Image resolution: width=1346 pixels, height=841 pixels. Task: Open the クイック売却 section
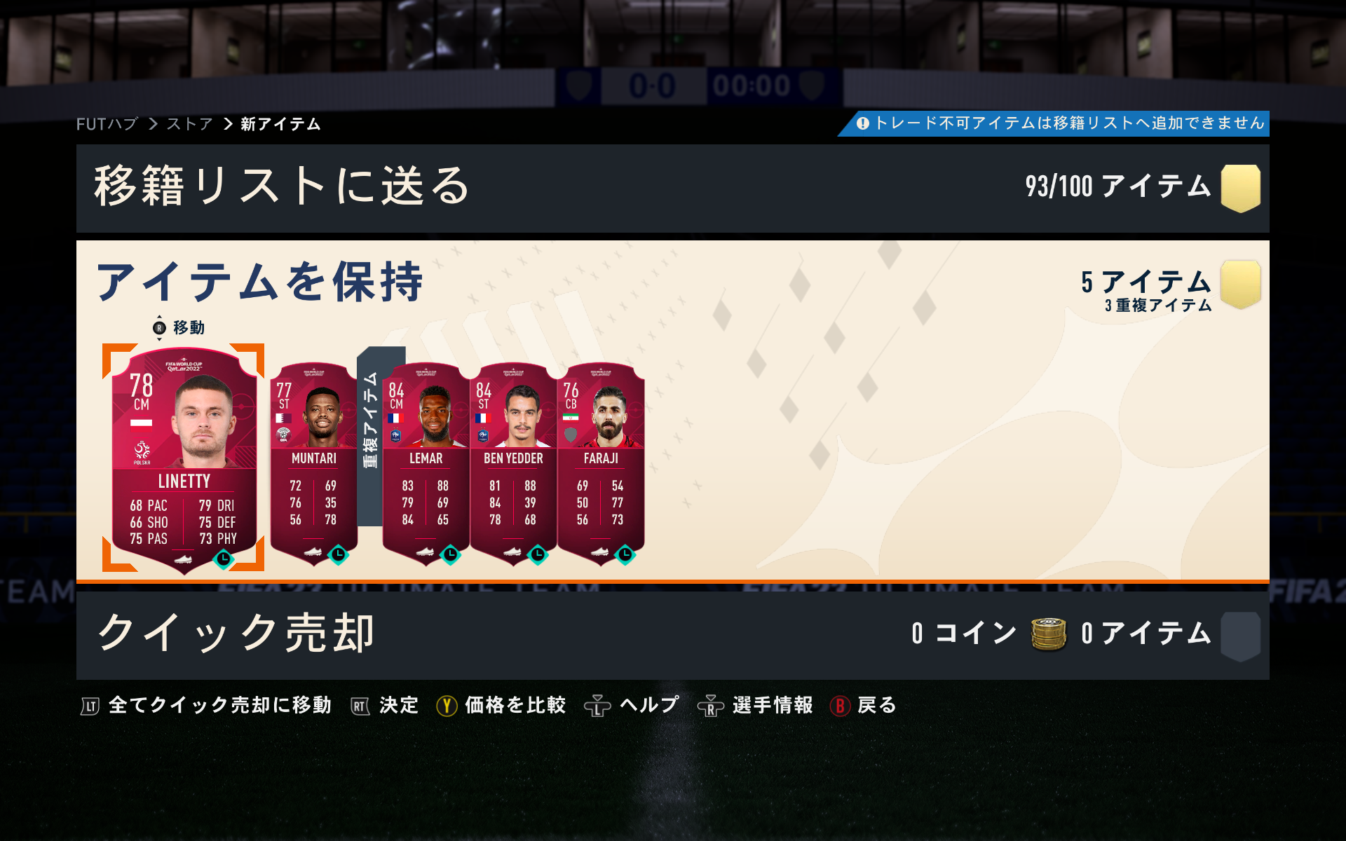(673, 635)
